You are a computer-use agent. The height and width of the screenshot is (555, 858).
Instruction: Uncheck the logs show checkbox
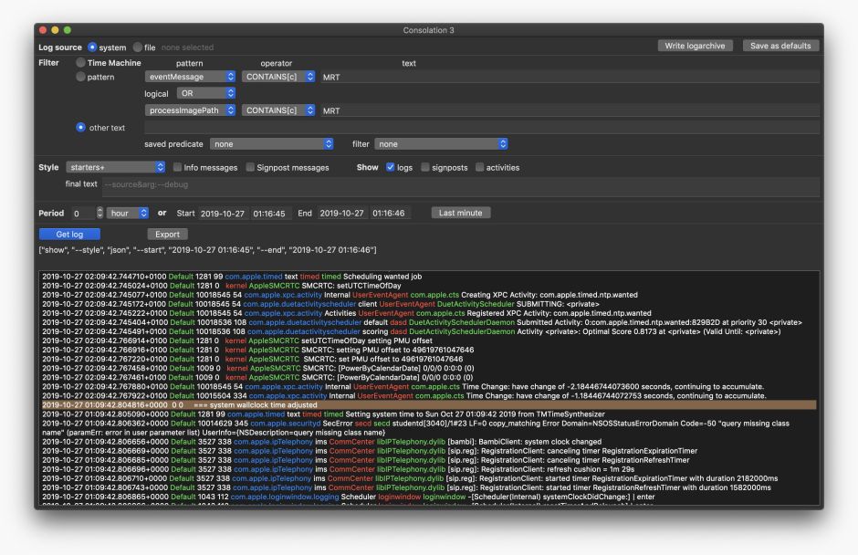(x=391, y=168)
